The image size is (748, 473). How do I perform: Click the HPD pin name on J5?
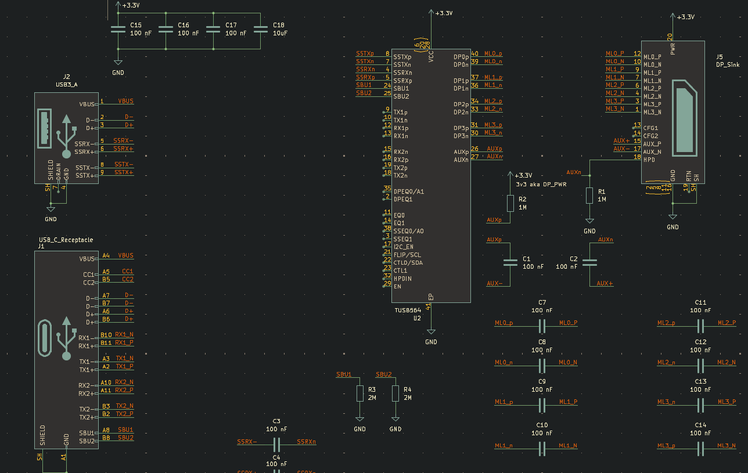649,160
